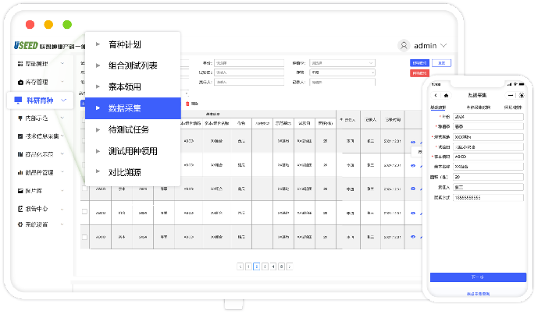Go to page 3 in pagination
This screenshot has width=545, height=328.
point(265,266)
